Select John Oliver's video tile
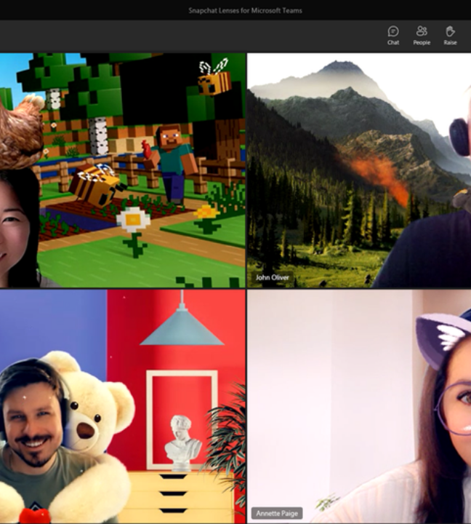This screenshot has width=471, height=524. tap(359, 170)
